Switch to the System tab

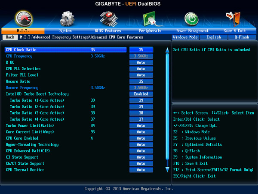tap(65, 31)
